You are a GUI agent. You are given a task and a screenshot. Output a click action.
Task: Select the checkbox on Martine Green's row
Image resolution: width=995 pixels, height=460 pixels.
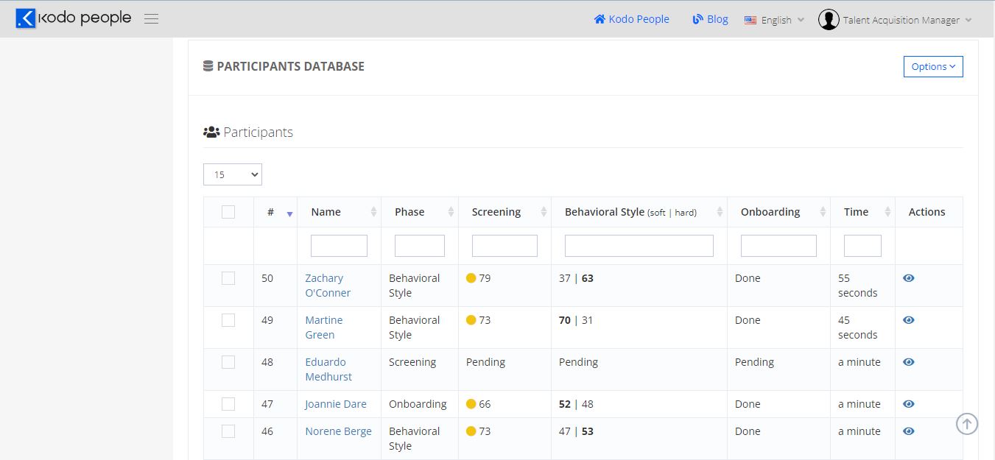[x=228, y=319]
